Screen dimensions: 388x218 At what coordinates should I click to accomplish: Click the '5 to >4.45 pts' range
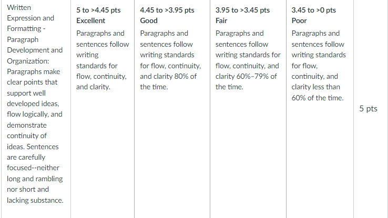(x=98, y=10)
